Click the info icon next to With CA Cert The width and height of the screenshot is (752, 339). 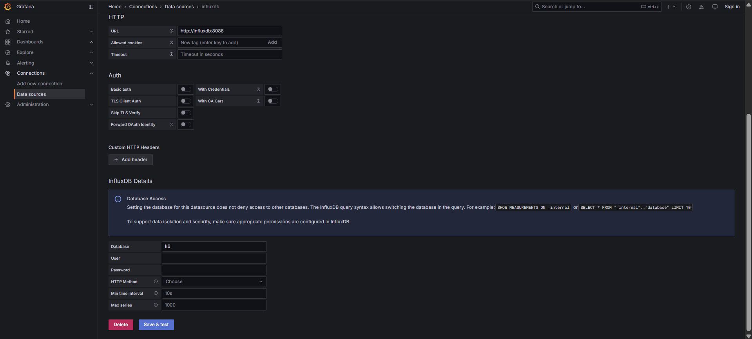coord(258,101)
